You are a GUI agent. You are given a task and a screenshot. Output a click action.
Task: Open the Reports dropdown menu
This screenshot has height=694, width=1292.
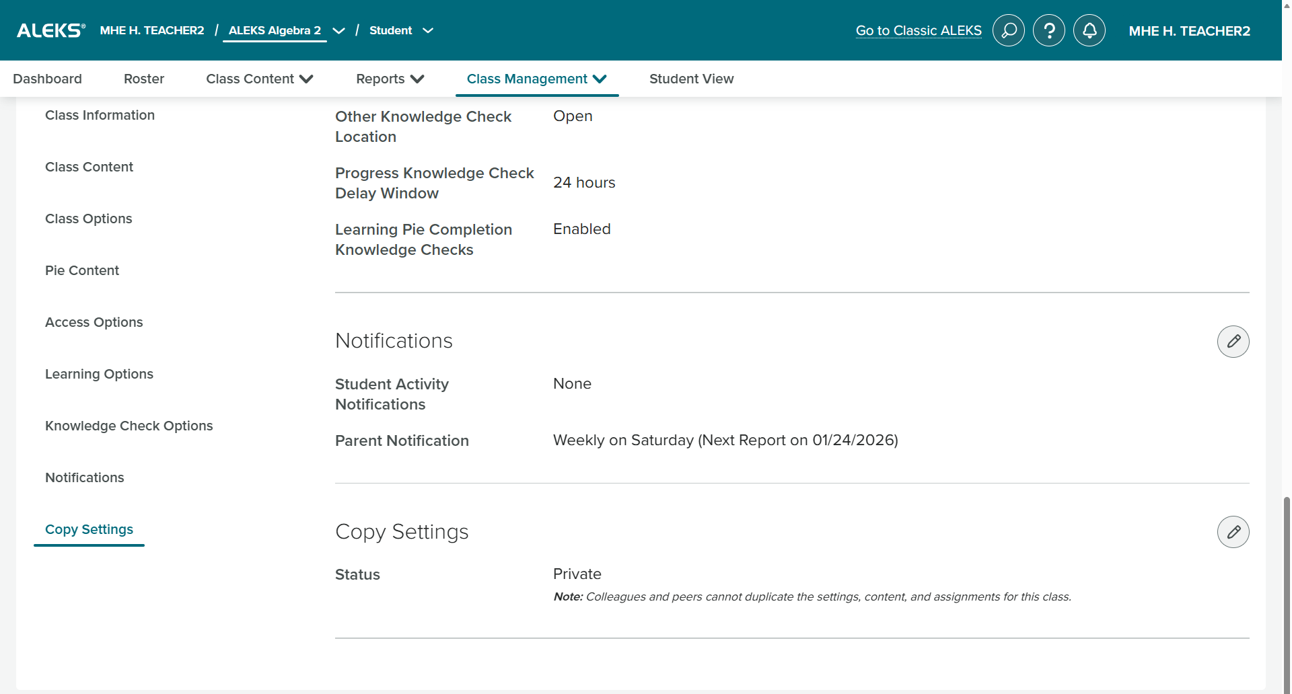390,79
